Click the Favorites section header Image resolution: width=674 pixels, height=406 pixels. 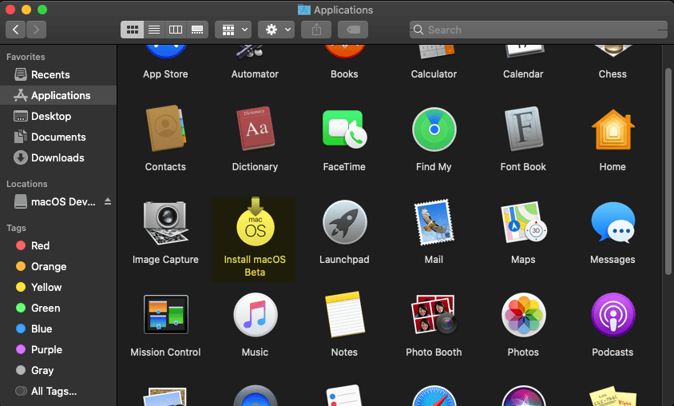coord(26,57)
